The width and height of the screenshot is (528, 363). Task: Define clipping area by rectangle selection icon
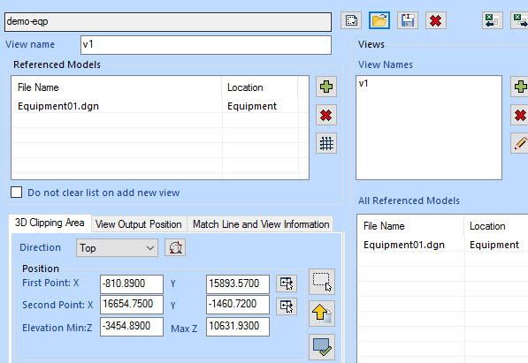pos(322,282)
